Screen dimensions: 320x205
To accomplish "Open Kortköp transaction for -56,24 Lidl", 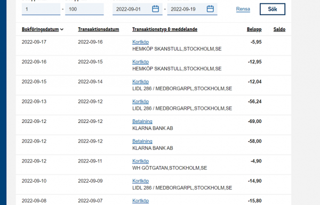I will (140, 102).
